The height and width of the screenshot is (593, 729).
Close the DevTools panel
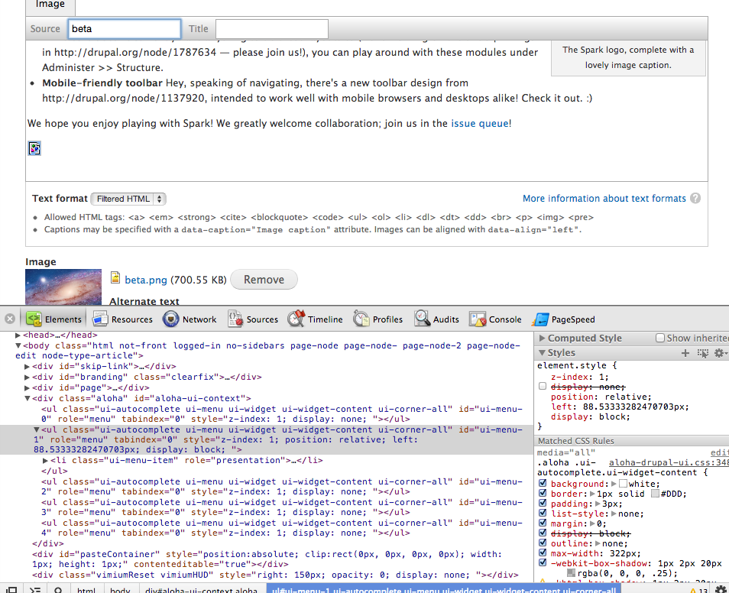point(10,319)
